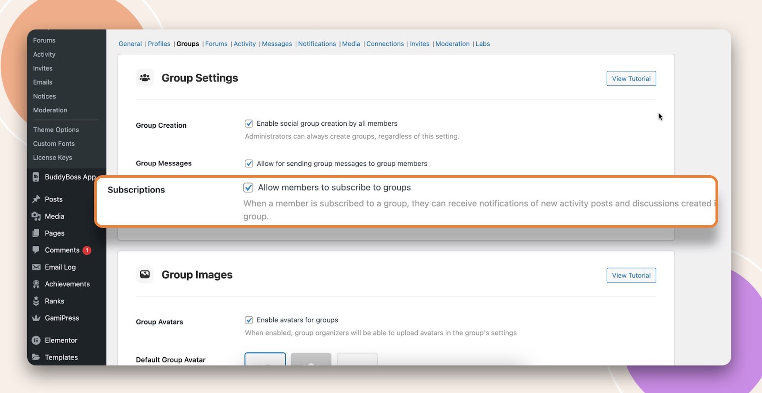Open Custom Fonts in the sidebar
Viewport: 762px width, 393px height.
click(x=54, y=143)
